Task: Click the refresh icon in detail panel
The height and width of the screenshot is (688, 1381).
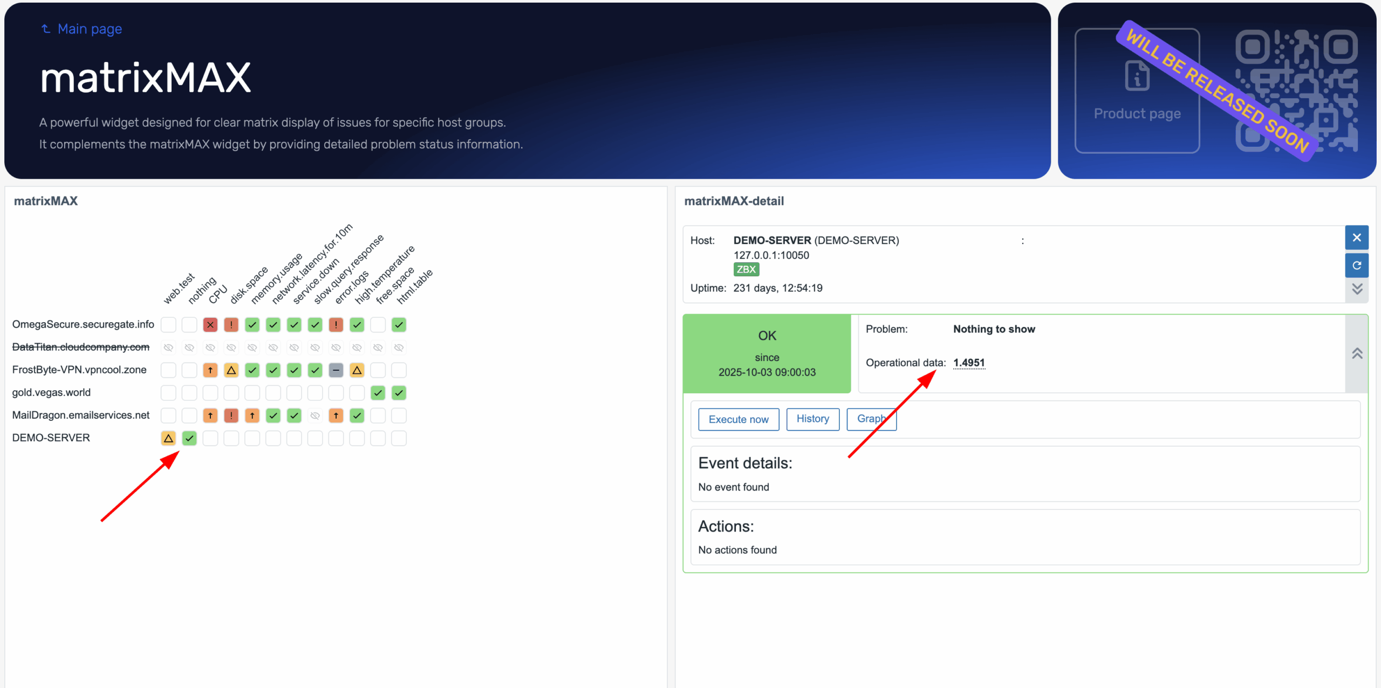Action: 1356,265
